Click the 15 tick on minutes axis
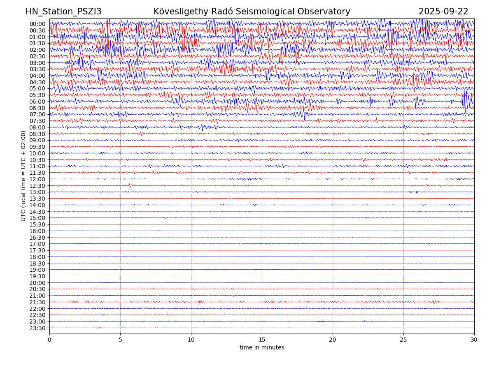The image size is (494, 370). [262, 340]
